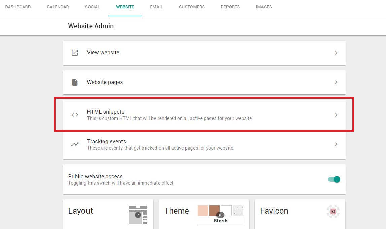
Task: Click the Website Admin heading
Action: (x=91, y=26)
